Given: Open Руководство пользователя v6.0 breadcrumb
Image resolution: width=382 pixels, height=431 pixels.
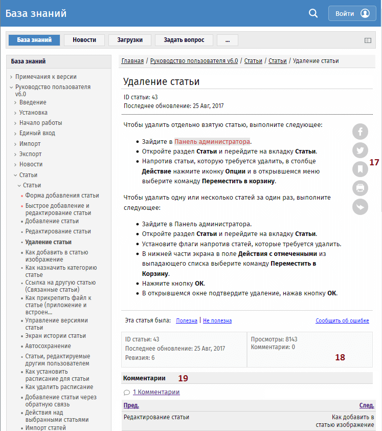Looking at the screenshot, I should (194, 61).
